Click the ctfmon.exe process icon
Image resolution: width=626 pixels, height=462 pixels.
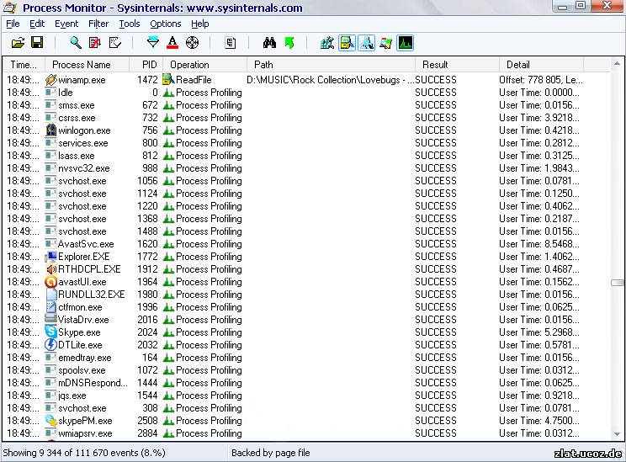point(51,307)
